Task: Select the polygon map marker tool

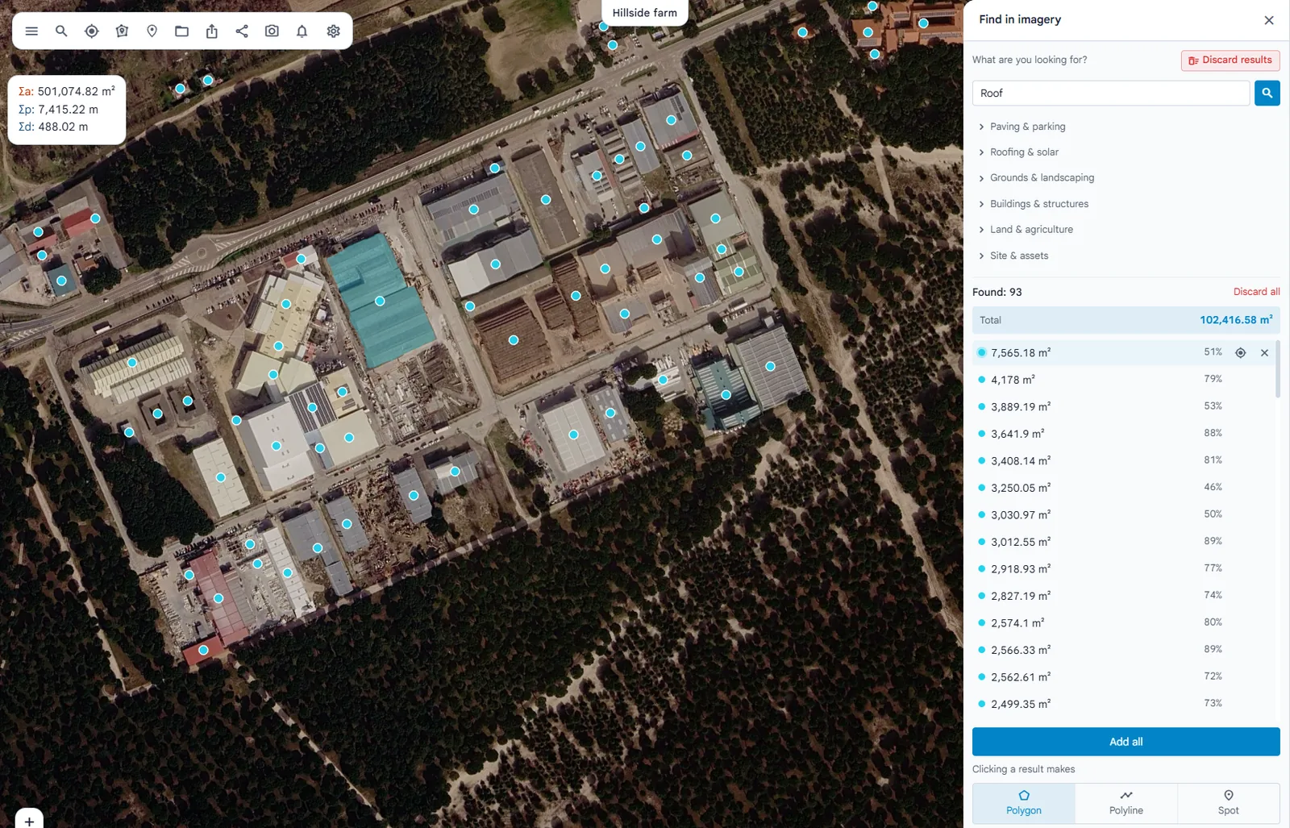Action: 122,31
